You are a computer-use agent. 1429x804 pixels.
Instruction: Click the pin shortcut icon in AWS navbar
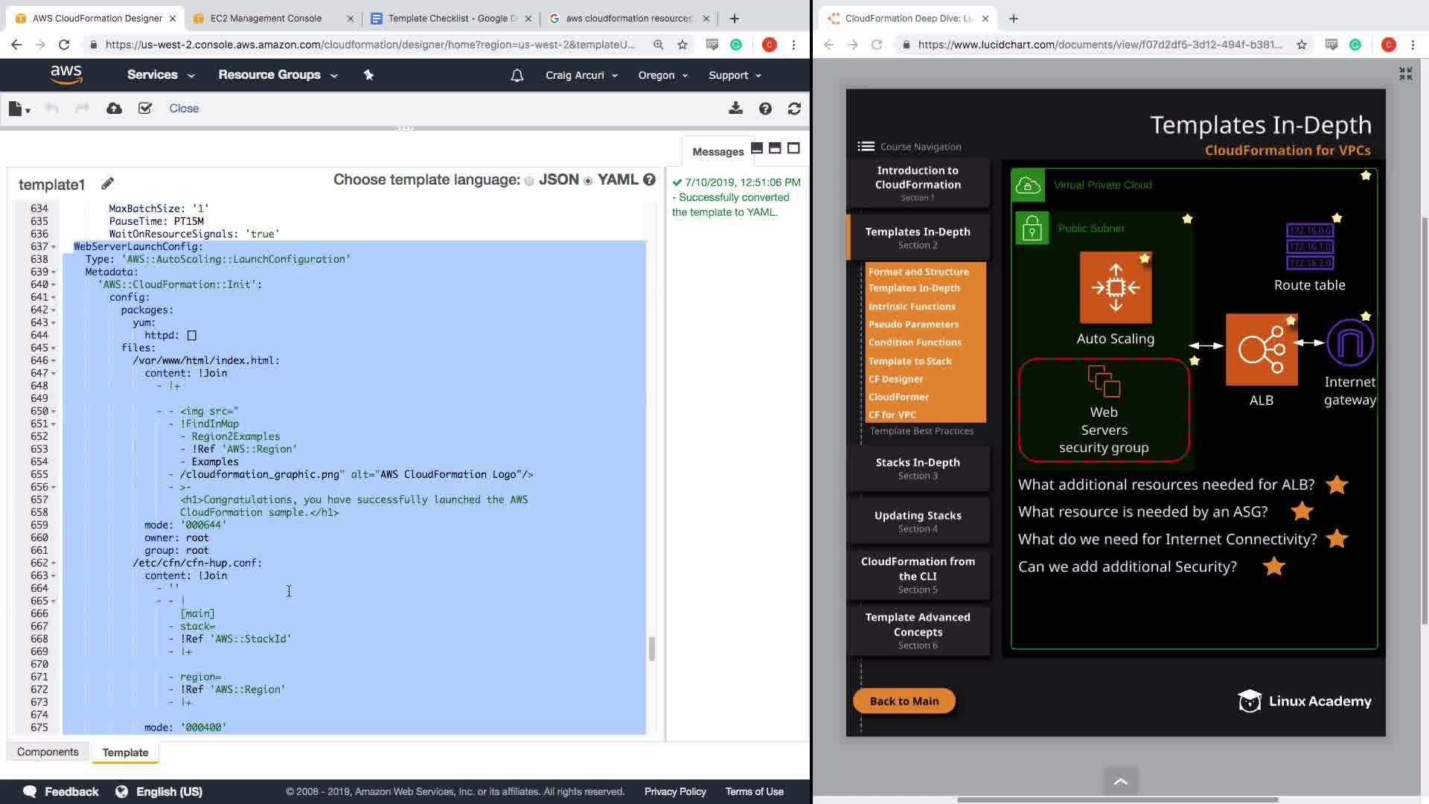click(x=368, y=75)
